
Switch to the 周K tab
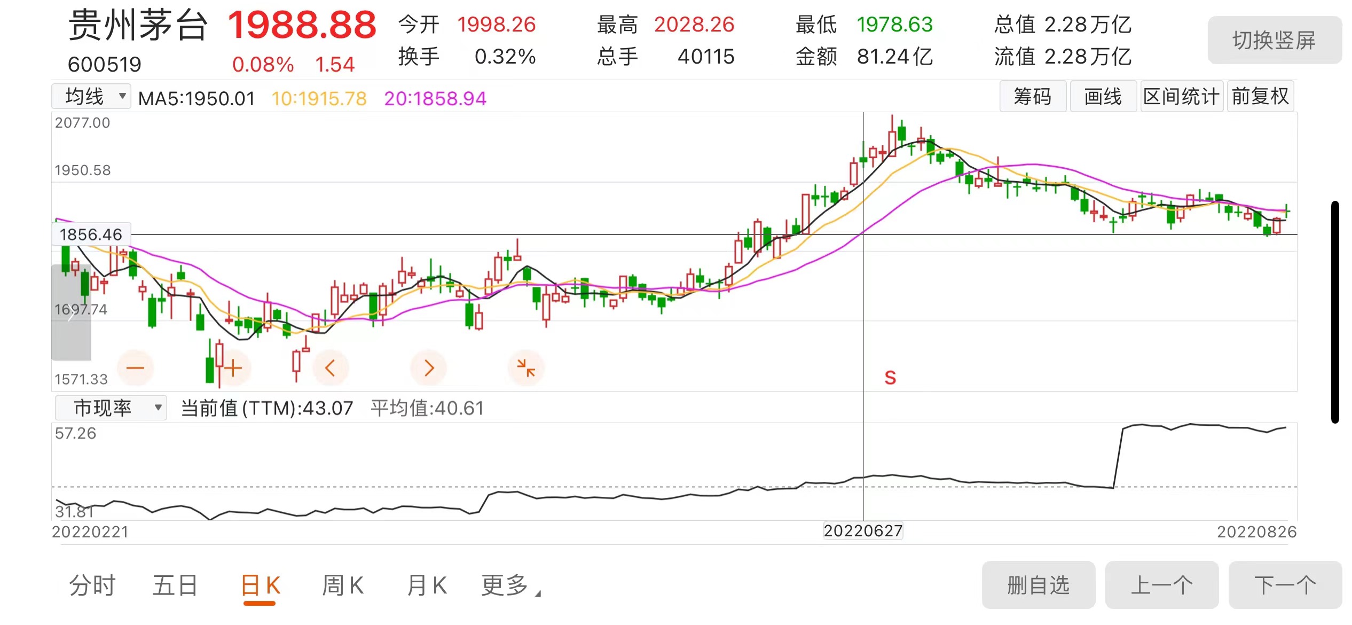[343, 585]
